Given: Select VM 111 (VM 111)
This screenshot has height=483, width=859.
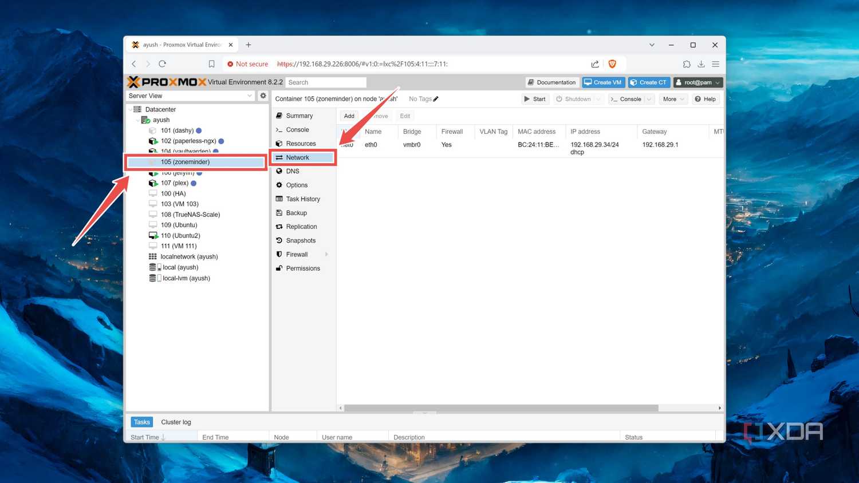Looking at the screenshot, I should [x=178, y=246].
